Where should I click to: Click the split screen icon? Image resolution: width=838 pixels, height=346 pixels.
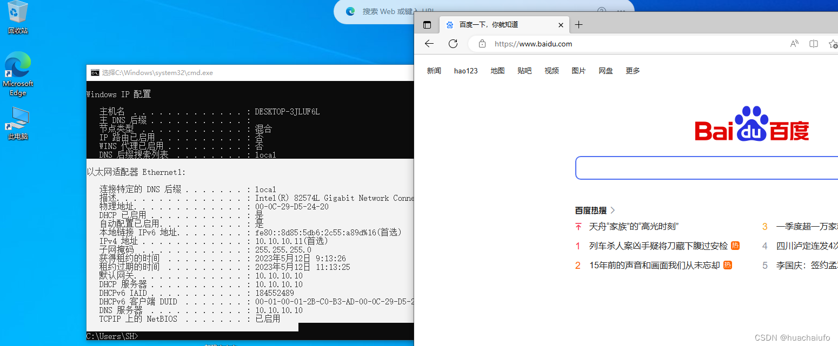pyautogui.click(x=813, y=44)
